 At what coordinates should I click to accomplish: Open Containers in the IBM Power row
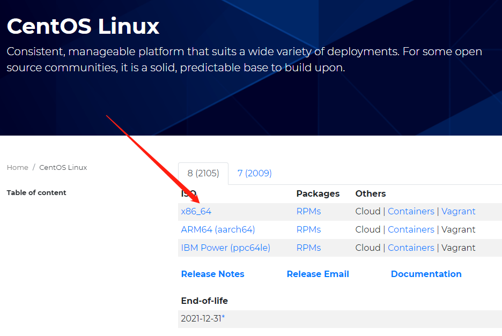[x=411, y=248]
